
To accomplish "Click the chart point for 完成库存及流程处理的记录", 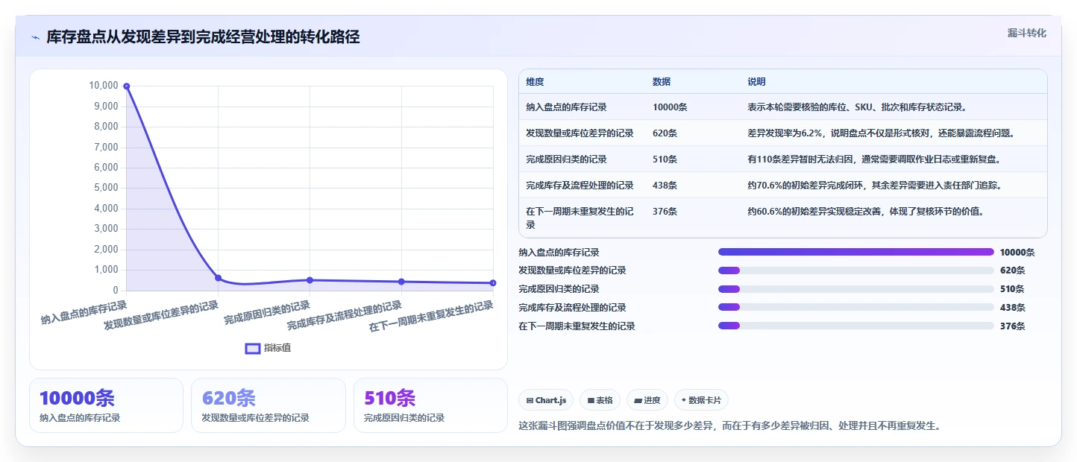I will pos(401,282).
